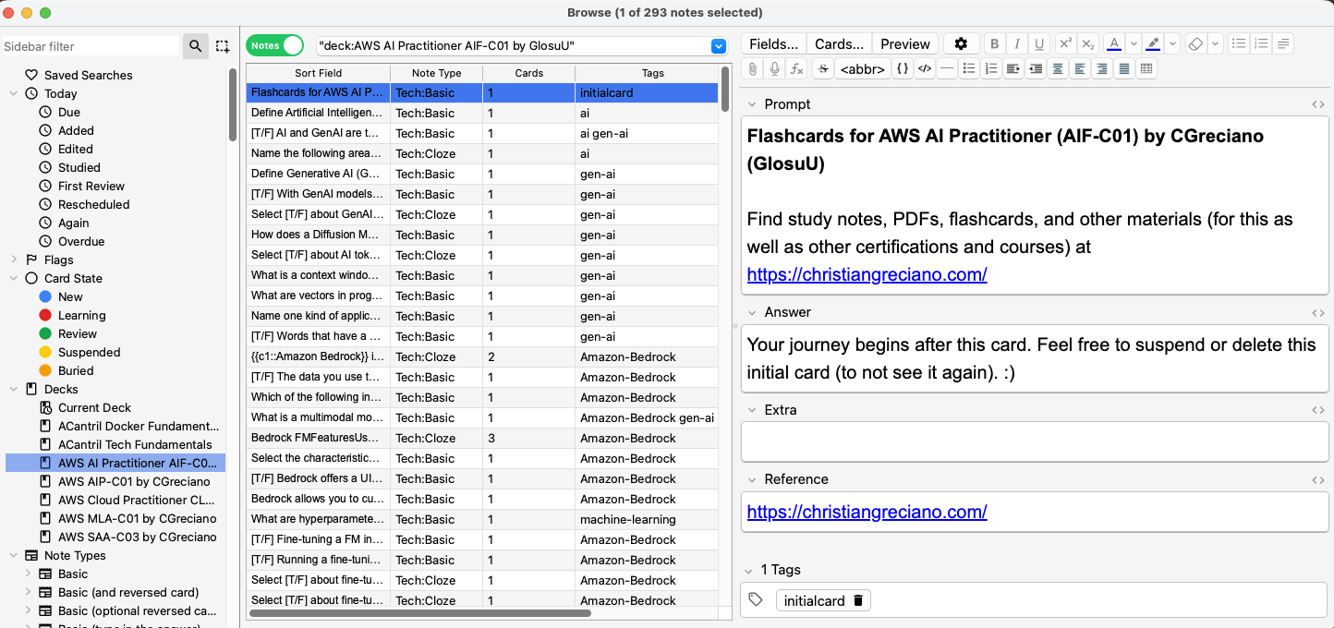Click the note table horizontal scrollbar

(x=419, y=613)
